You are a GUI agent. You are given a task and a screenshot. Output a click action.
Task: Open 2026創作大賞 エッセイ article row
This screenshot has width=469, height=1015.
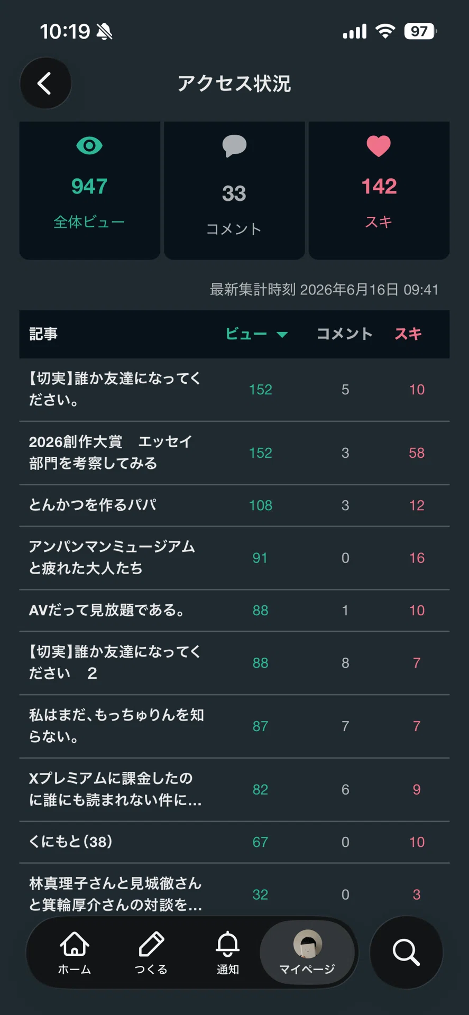(x=234, y=453)
